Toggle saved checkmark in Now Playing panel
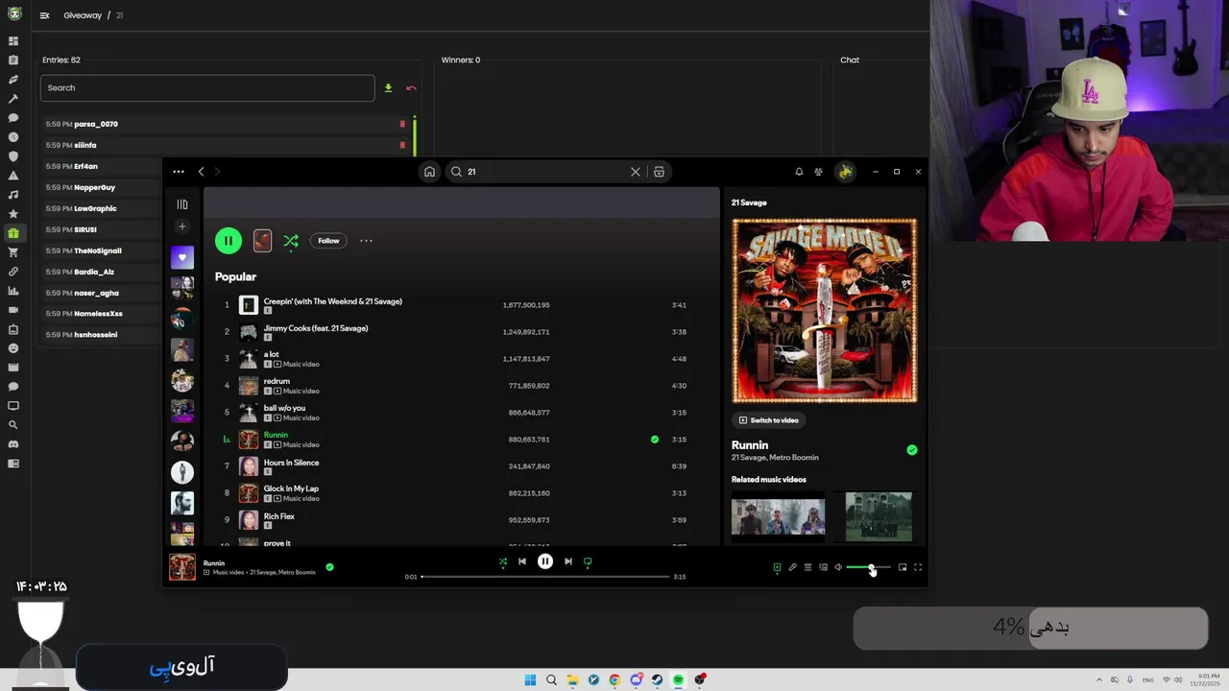The image size is (1229, 691). (x=912, y=450)
